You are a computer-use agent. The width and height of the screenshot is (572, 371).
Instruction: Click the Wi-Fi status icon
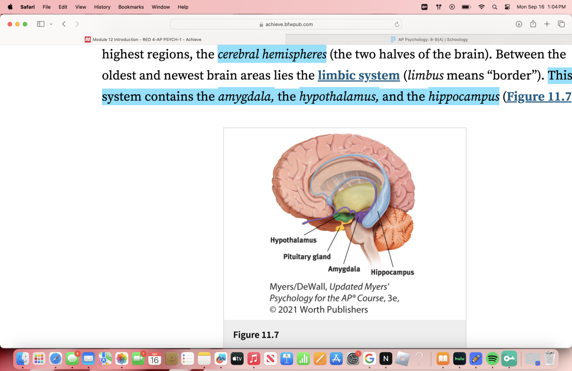481,7
